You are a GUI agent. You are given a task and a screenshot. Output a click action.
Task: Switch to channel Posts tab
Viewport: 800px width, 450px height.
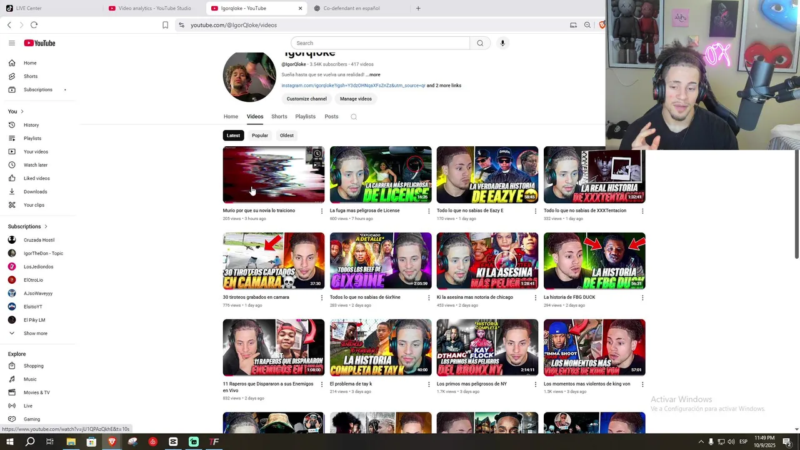point(331,117)
